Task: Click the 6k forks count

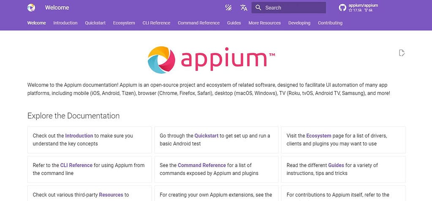Action: [x=368, y=10]
